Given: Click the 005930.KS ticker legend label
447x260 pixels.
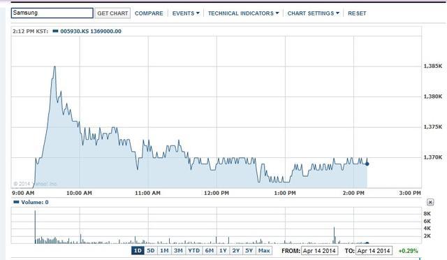Looking at the screenshot, I should 91,31.
